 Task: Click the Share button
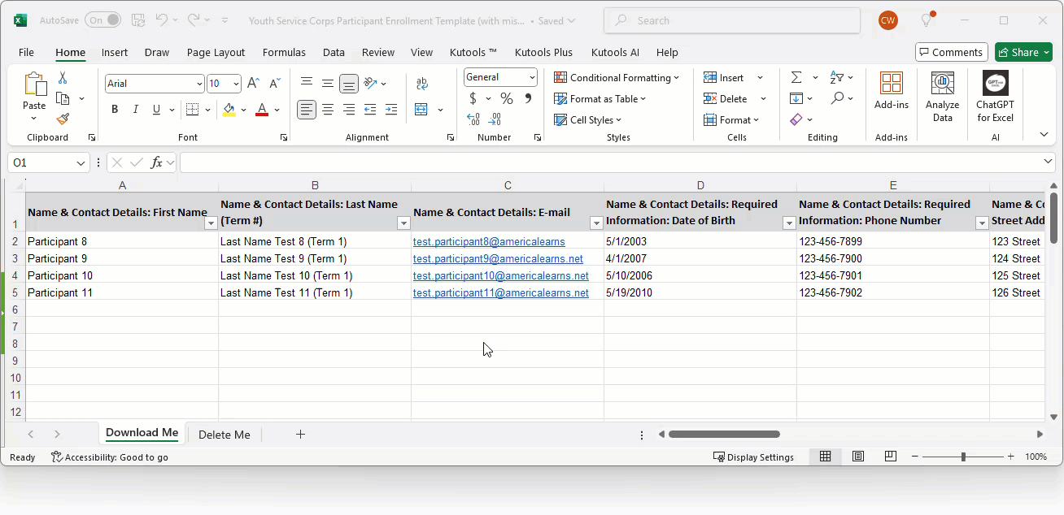1023,52
